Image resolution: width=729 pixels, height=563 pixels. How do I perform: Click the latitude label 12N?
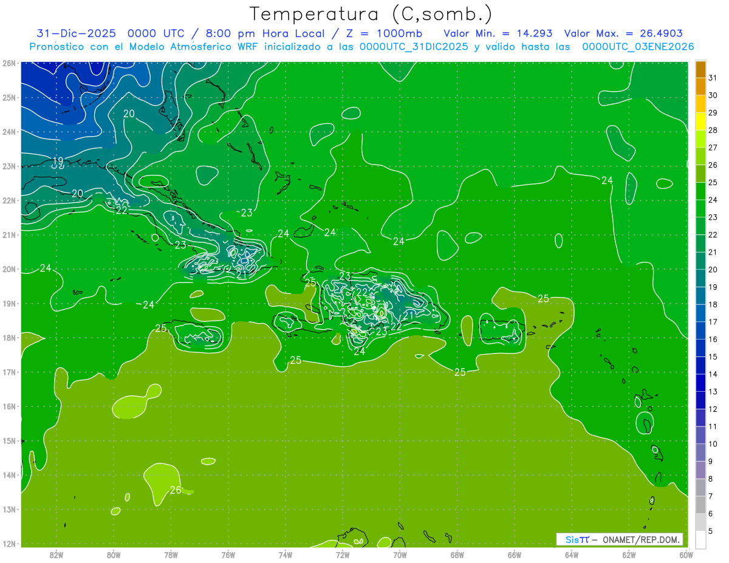pos(9,544)
